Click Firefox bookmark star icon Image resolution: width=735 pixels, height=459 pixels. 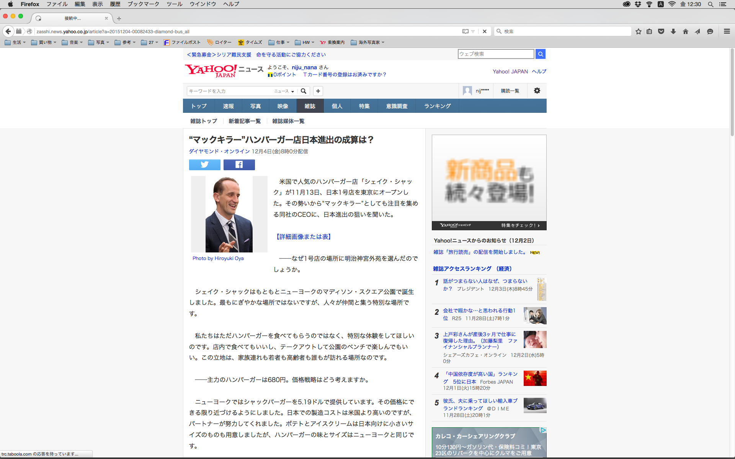click(x=638, y=31)
